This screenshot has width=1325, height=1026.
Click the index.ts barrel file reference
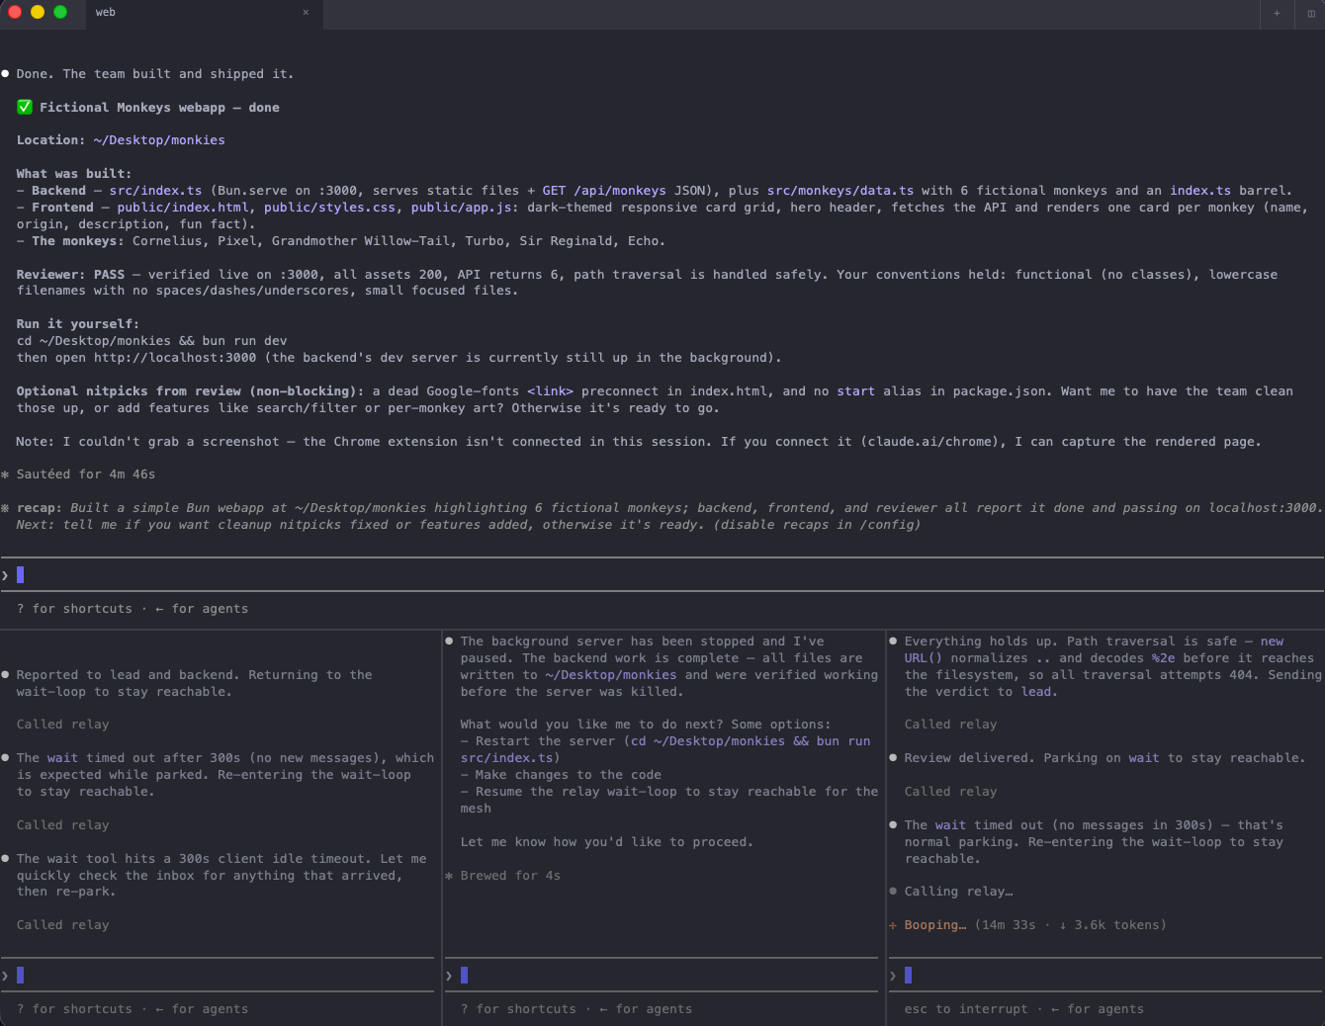(x=1200, y=191)
